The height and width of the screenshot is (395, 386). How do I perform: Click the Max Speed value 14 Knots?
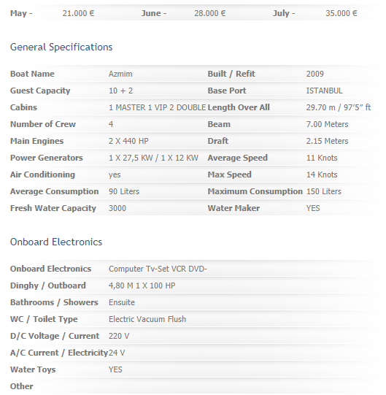coord(322,175)
